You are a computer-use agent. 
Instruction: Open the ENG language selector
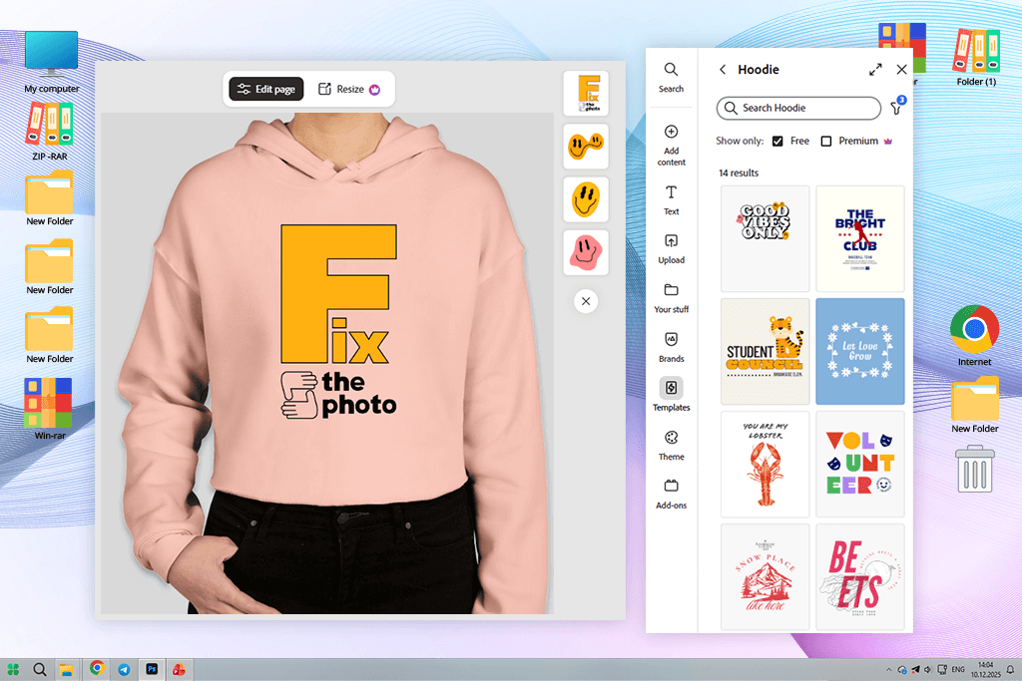click(x=957, y=669)
